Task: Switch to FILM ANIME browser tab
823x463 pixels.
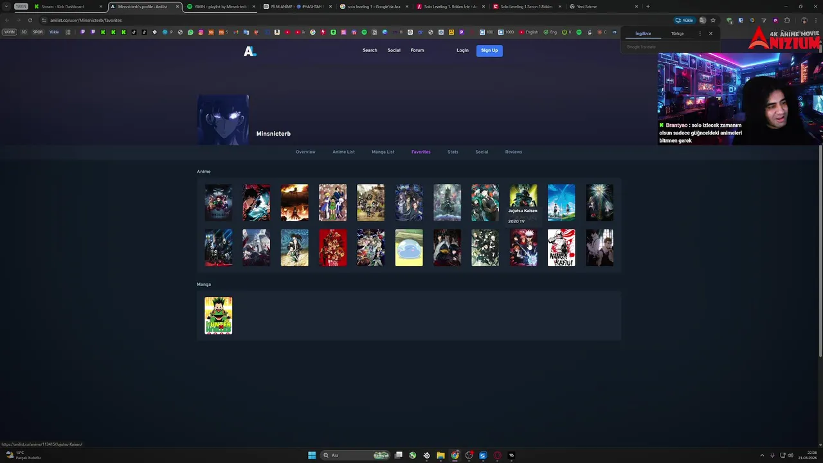Action: pyautogui.click(x=297, y=6)
